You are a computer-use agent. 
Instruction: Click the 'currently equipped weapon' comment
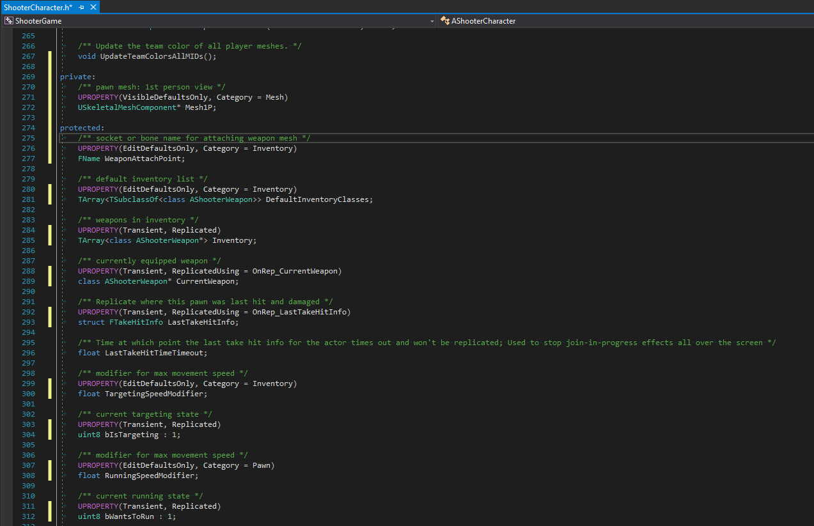(149, 261)
